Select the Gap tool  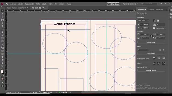click(x=2, y=20)
